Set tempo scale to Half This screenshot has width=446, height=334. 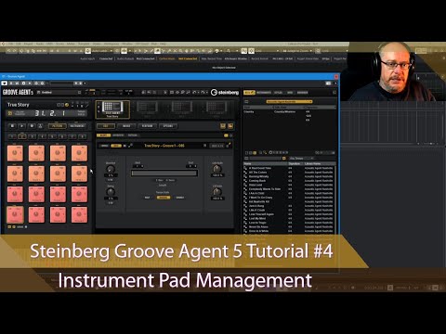point(148,198)
